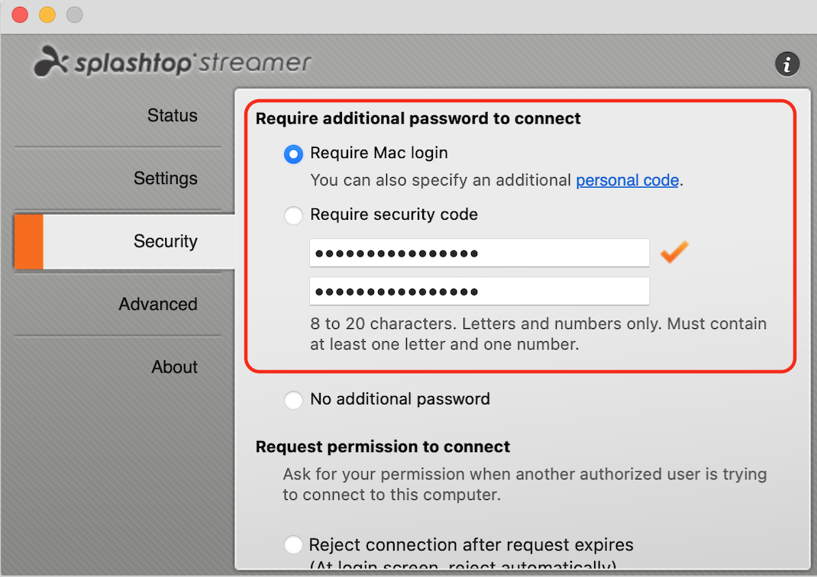Enable Reject connection after request expires
Screen dimensions: 817x577
pos(293,544)
